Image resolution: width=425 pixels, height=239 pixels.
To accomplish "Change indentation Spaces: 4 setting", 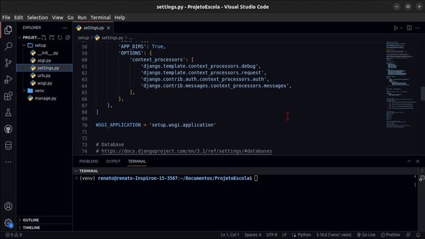I will (x=252, y=235).
